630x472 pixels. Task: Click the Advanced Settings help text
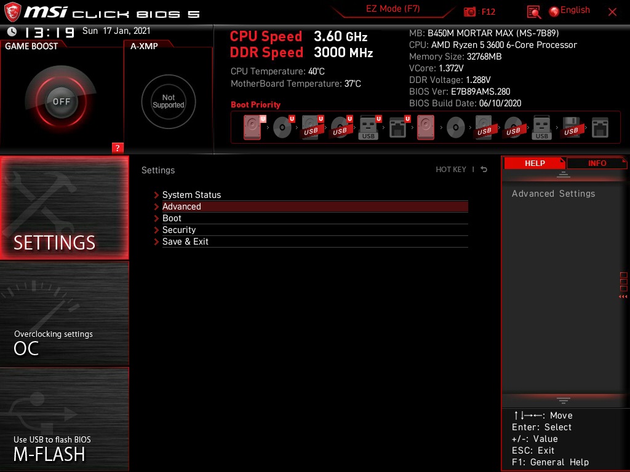(553, 194)
